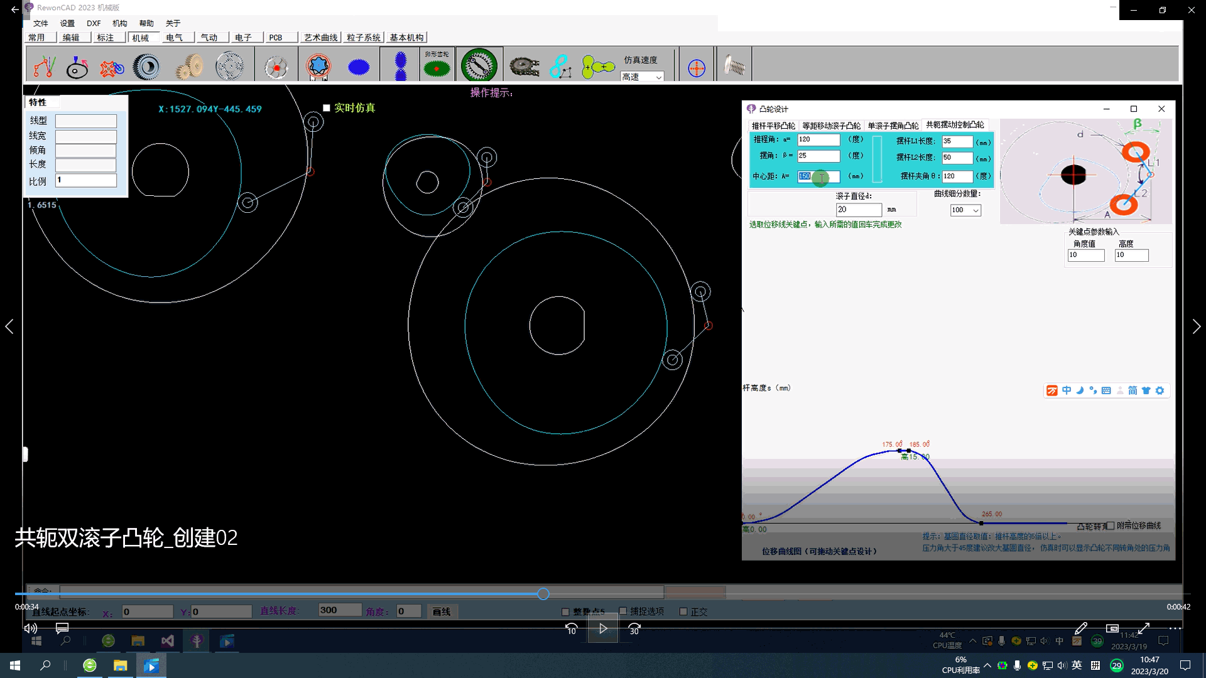This screenshot has height=678, width=1206.
Task: Select the tan spur gear pair icon
Action: pos(189,67)
